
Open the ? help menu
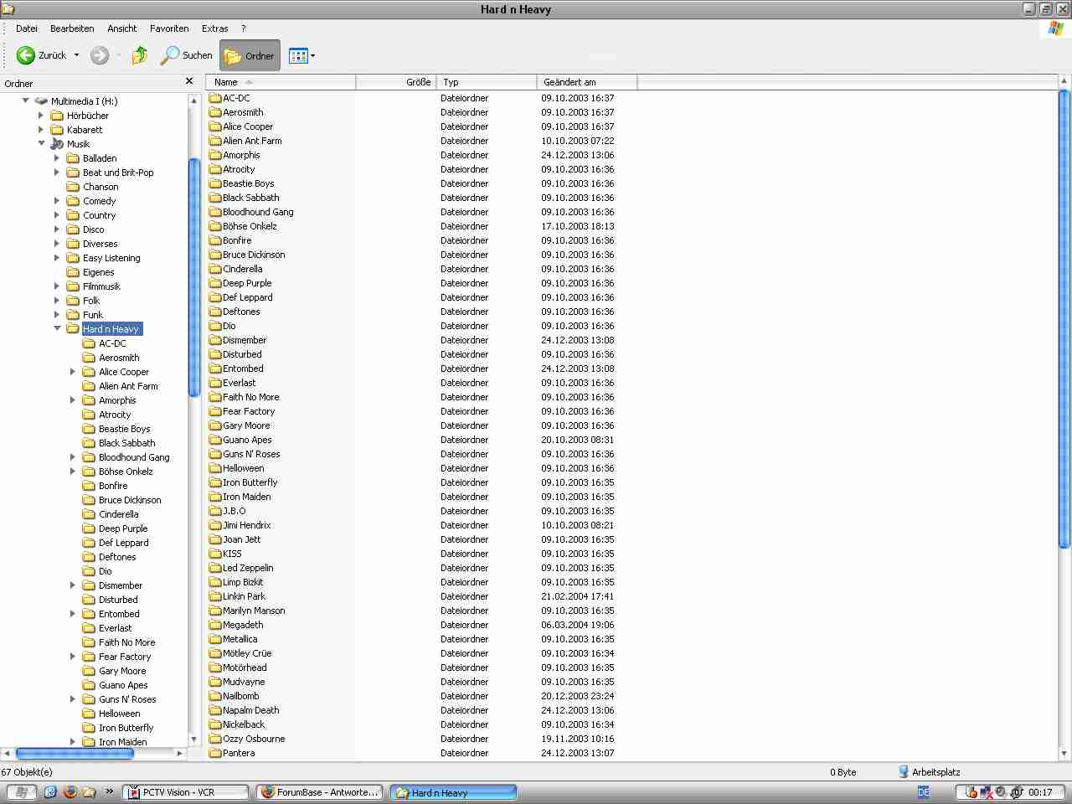[x=244, y=28]
